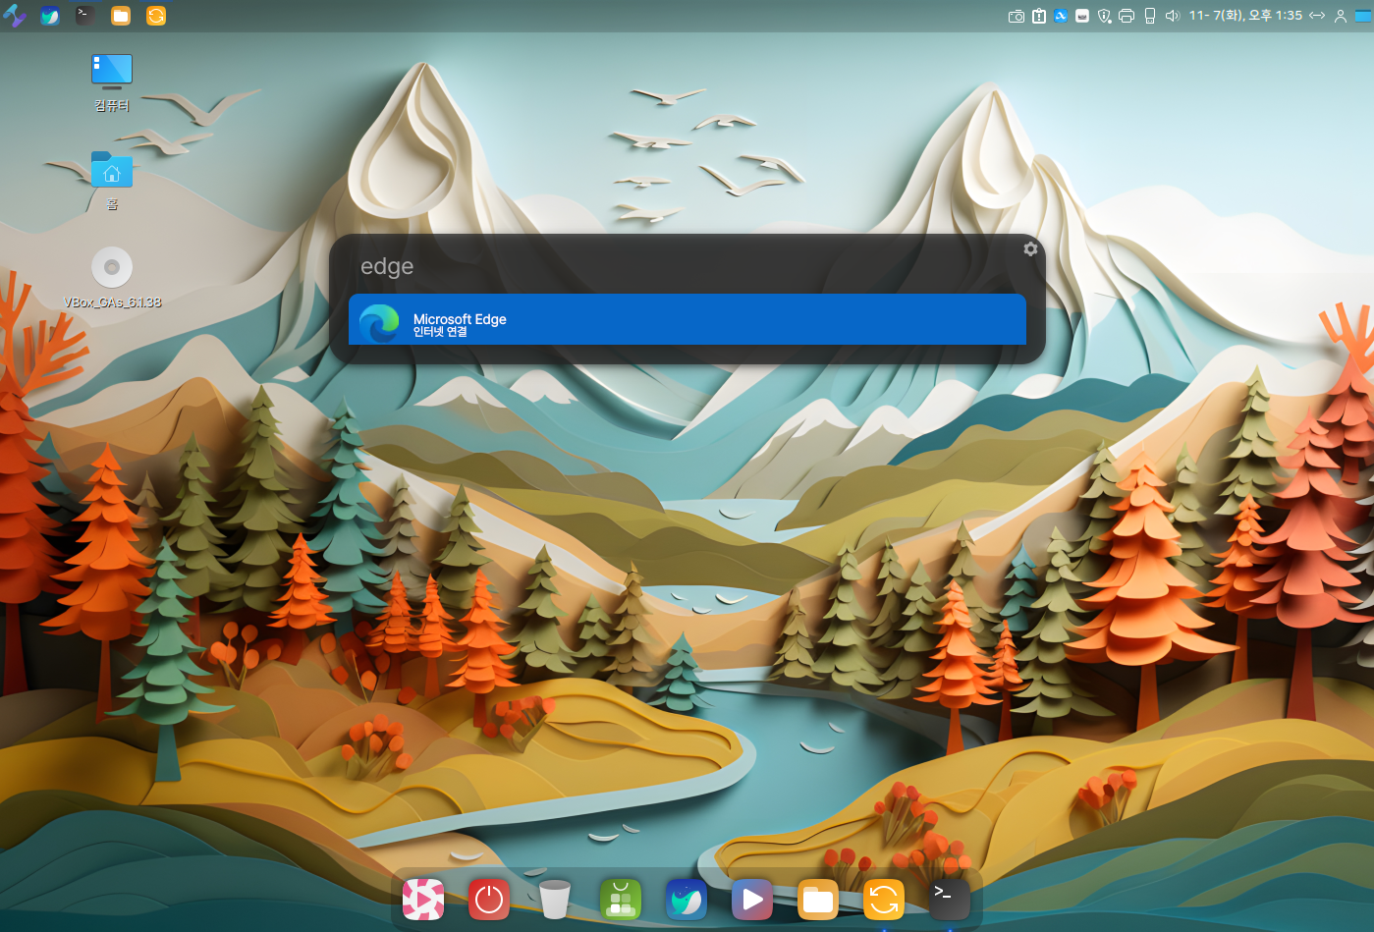Open the gradient play-button video app in dock
Image resolution: width=1374 pixels, height=932 pixels.
coord(752,899)
